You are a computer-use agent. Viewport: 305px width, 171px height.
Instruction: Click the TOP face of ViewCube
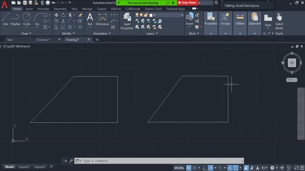pyautogui.click(x=292, y=63)
